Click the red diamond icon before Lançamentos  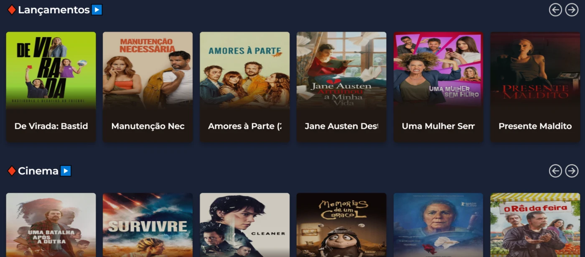tap(12, 10)
